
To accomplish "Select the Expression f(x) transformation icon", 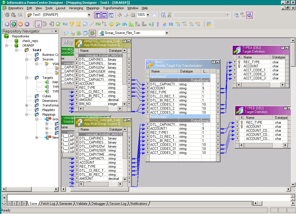I will [x=65, y=24].
